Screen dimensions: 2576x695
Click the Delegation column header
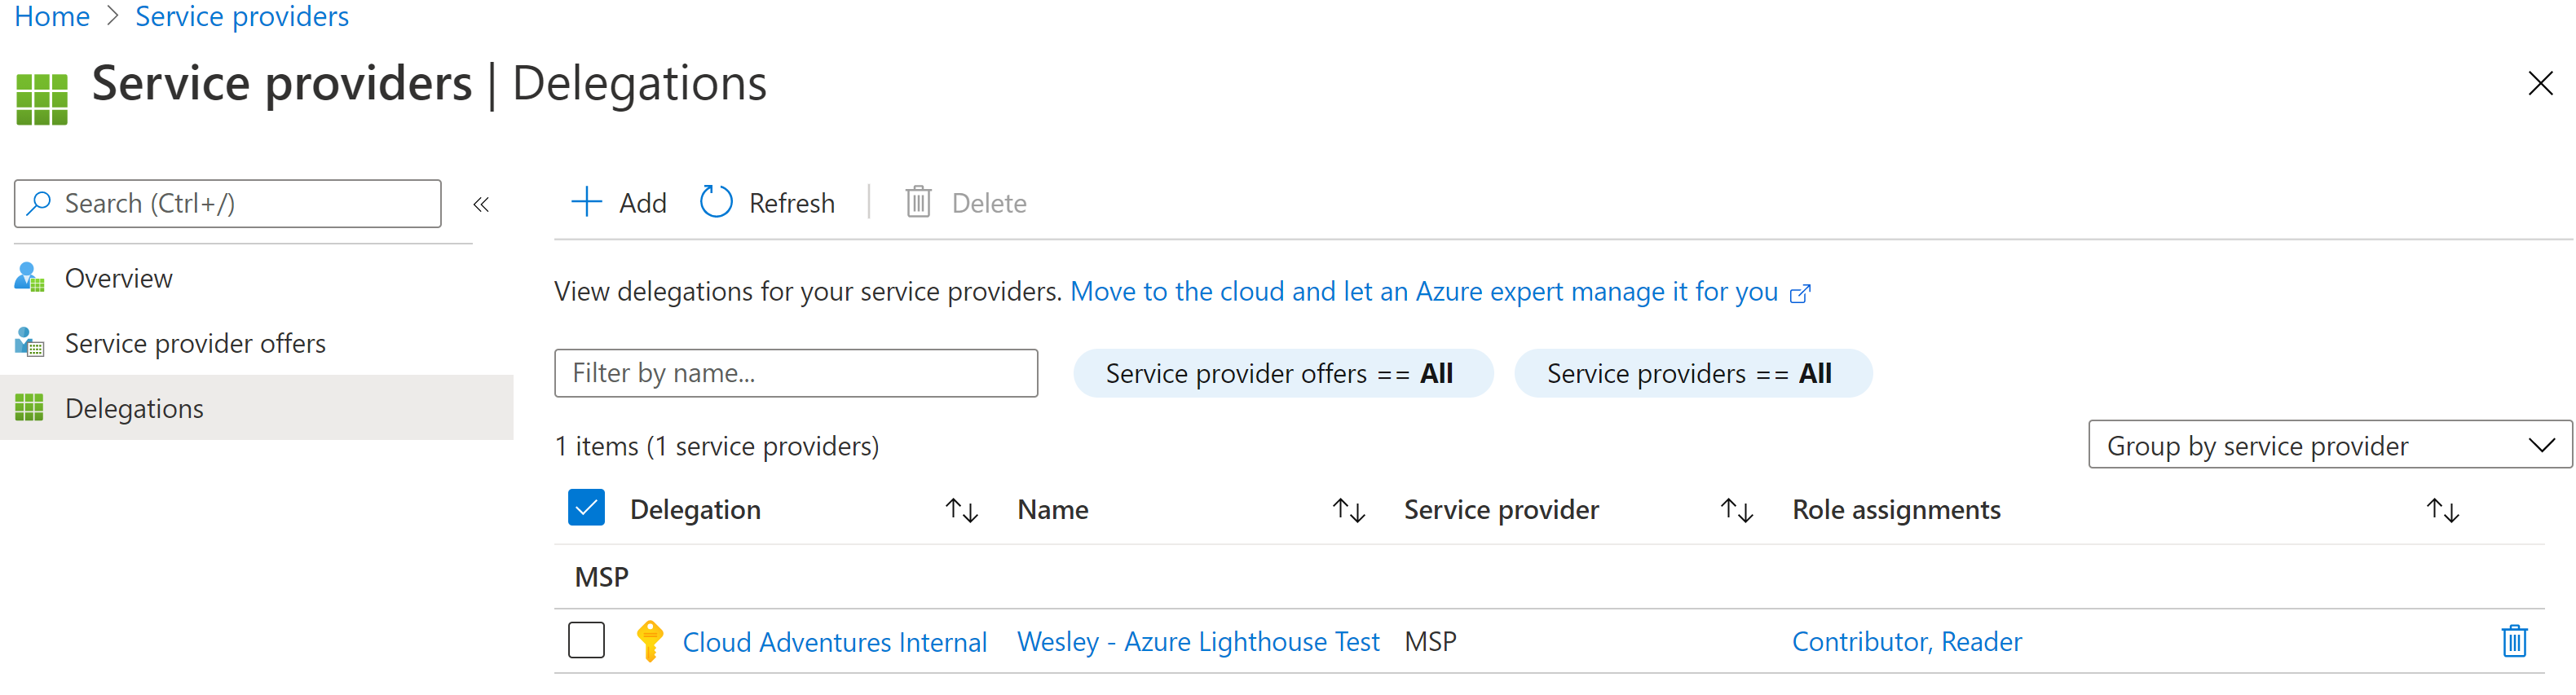point(695,510)
